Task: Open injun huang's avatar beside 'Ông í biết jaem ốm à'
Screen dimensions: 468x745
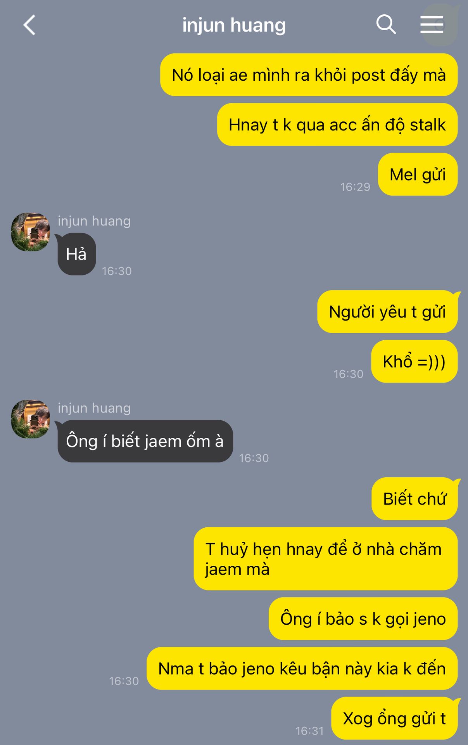Action: (31, 419)
